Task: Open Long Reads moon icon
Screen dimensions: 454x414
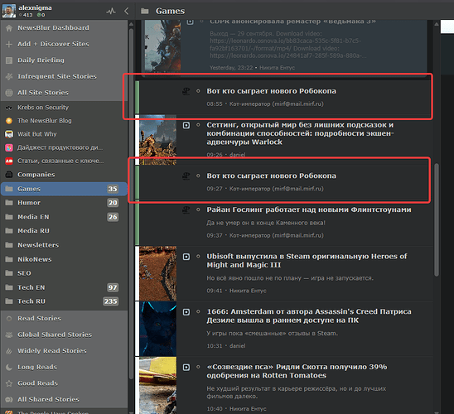Action: coord(9,367)
